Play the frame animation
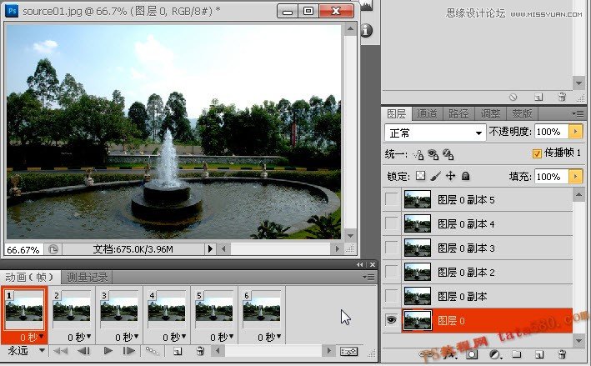Viewport: 591px width, 366px height. tap(108, 352)
